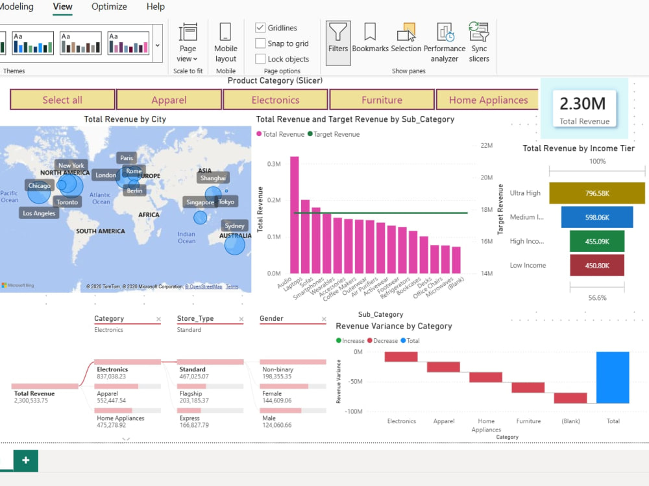Open the Page view dropdown
649x486 pixels.
coord(188,43)
